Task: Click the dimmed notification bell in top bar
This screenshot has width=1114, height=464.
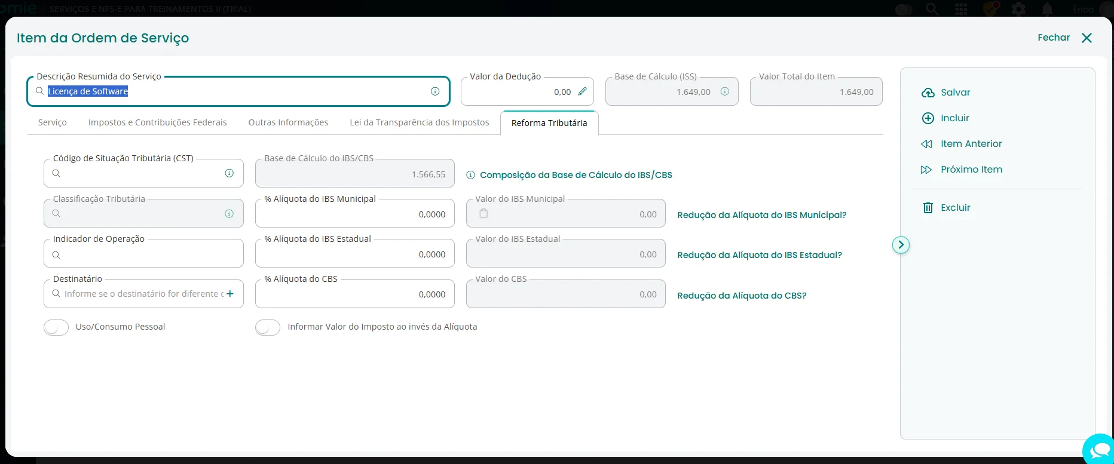Action: (1047, 9)
